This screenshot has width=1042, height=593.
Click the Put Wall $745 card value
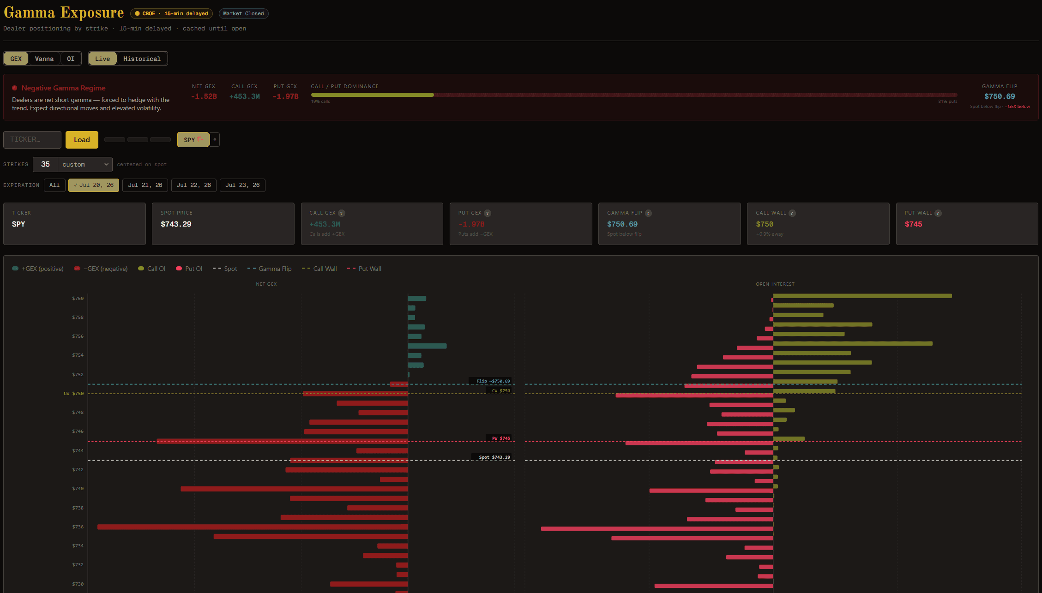point(913,224)
